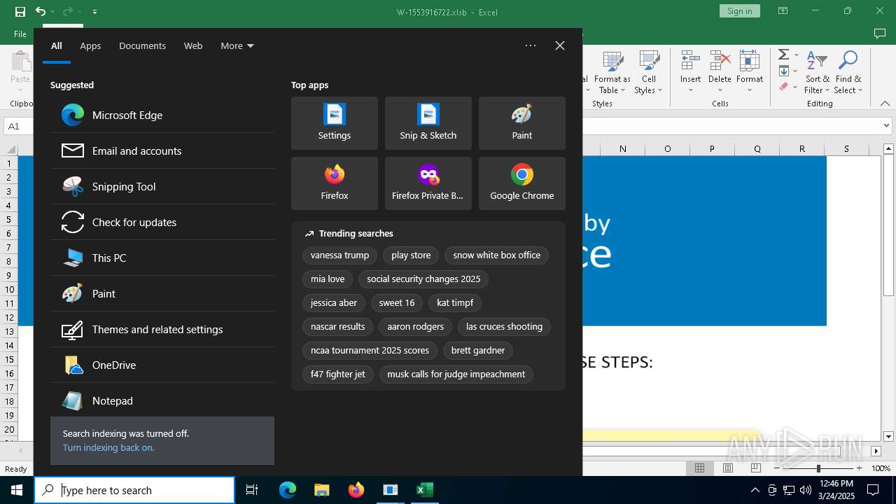Open File Explorer on taskbar

[x=321, y=490]
